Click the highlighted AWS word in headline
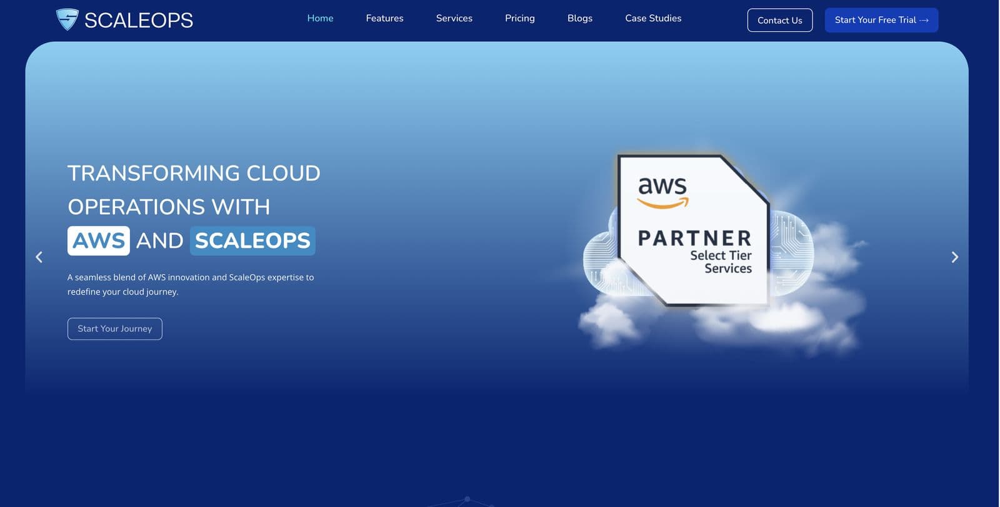 point(99,241)
